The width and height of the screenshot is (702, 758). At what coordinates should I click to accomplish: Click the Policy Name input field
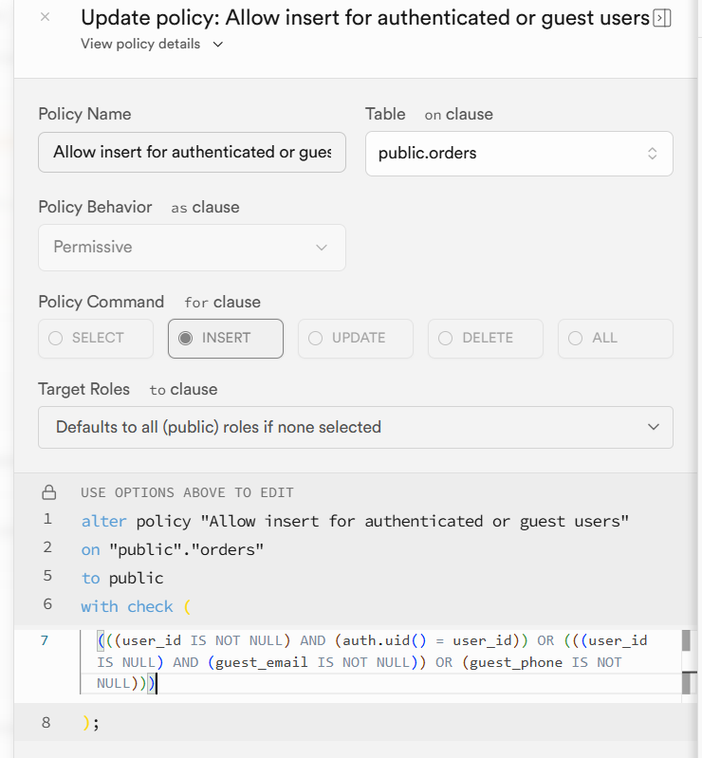click(192, 152)
